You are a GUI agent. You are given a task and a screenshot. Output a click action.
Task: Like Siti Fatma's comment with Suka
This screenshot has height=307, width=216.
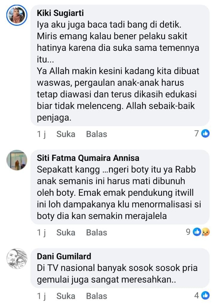coord(66,233)
